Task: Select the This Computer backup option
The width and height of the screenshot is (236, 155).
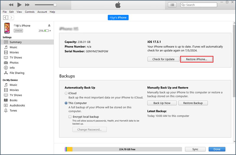Action: (66, 103)
